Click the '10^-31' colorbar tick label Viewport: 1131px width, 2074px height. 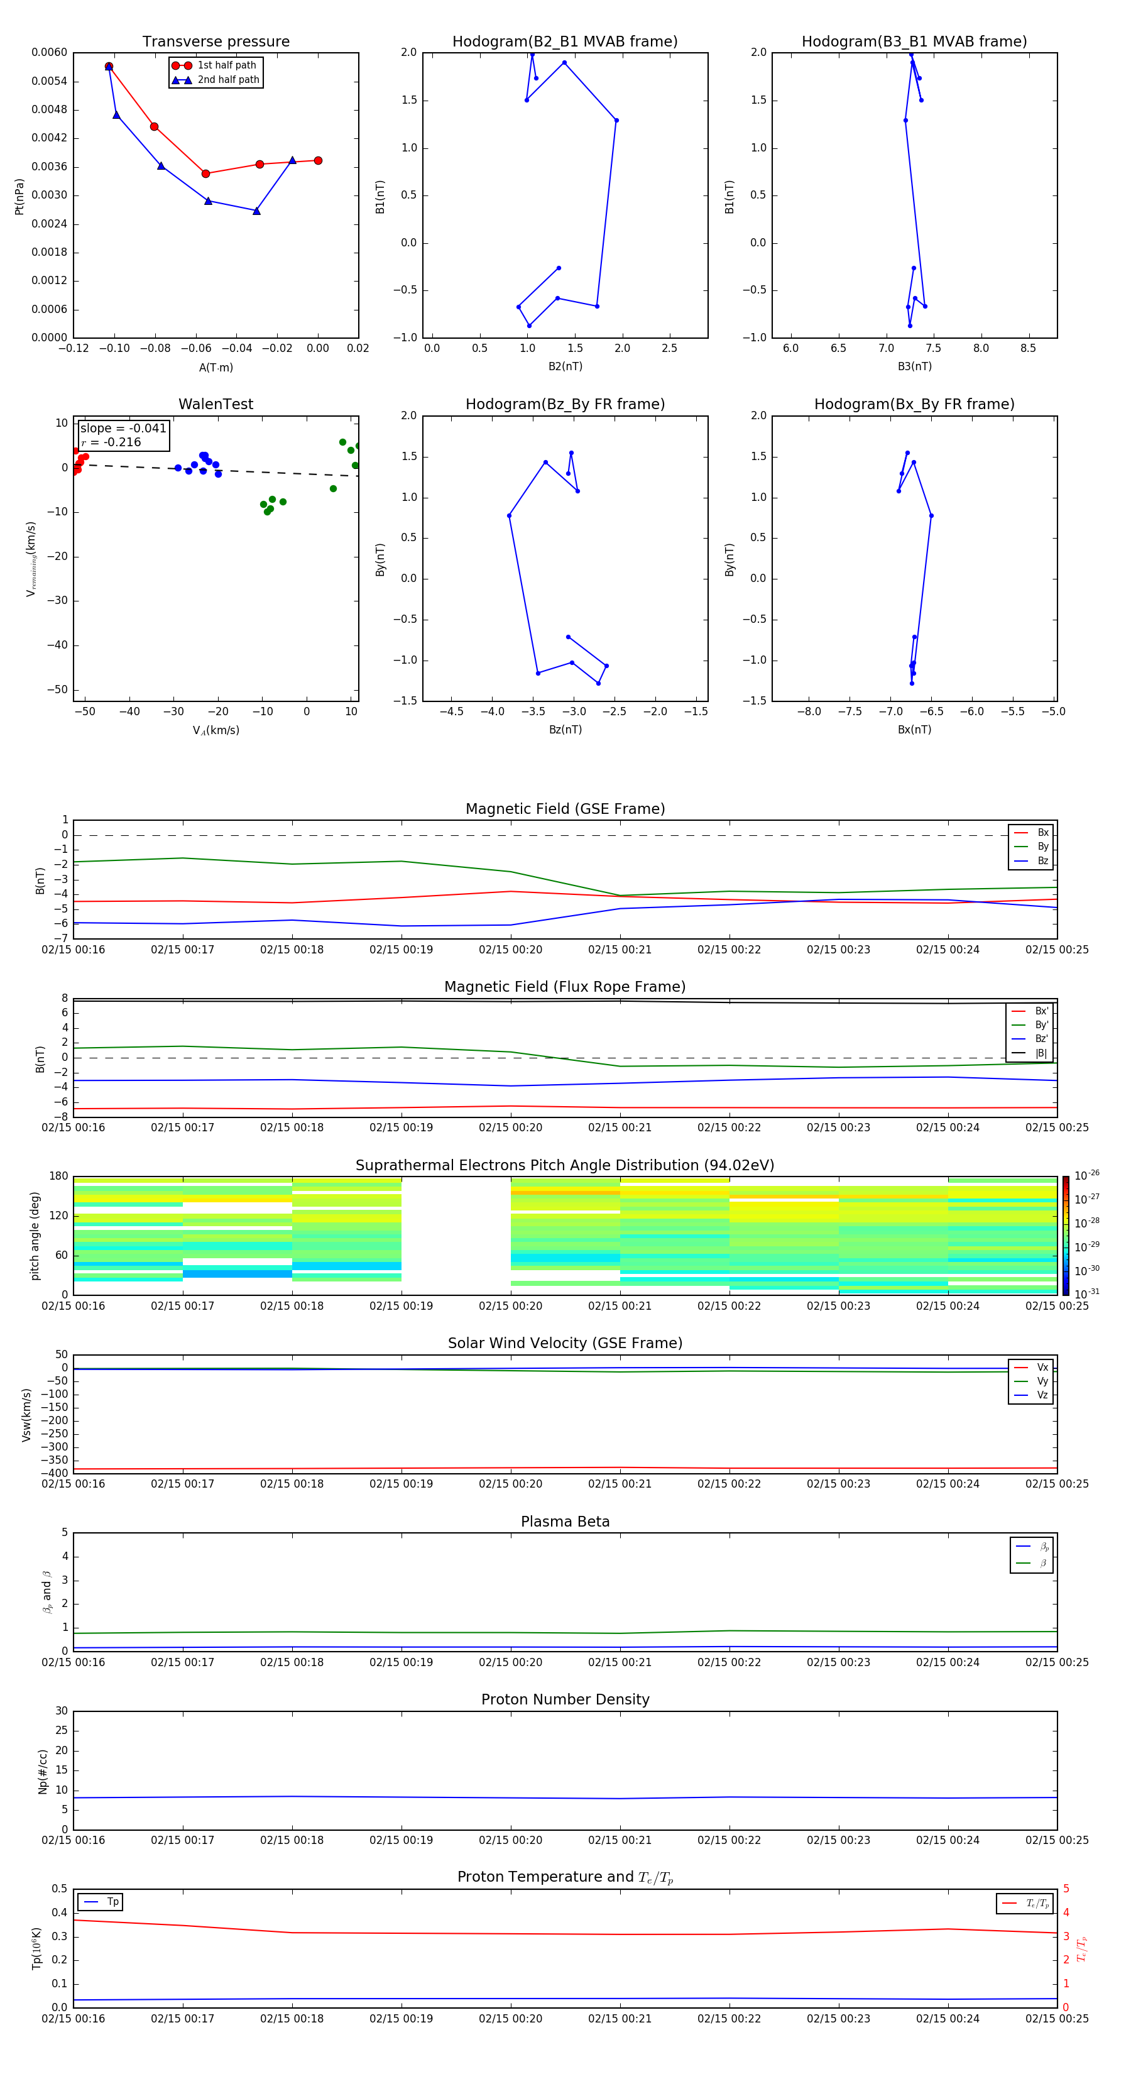point(1086,1294)
